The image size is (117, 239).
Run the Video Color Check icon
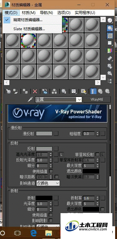pyautogui.click(x=110, y=50)
